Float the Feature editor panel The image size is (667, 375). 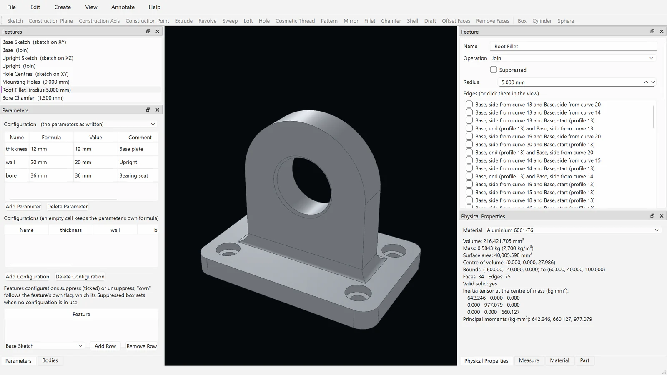[652, 32]
